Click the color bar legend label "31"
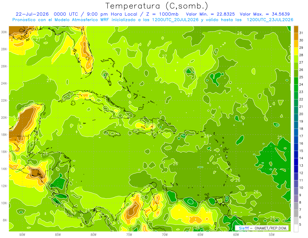This screenshot has height=238, width=308. [x=301, y=33]
